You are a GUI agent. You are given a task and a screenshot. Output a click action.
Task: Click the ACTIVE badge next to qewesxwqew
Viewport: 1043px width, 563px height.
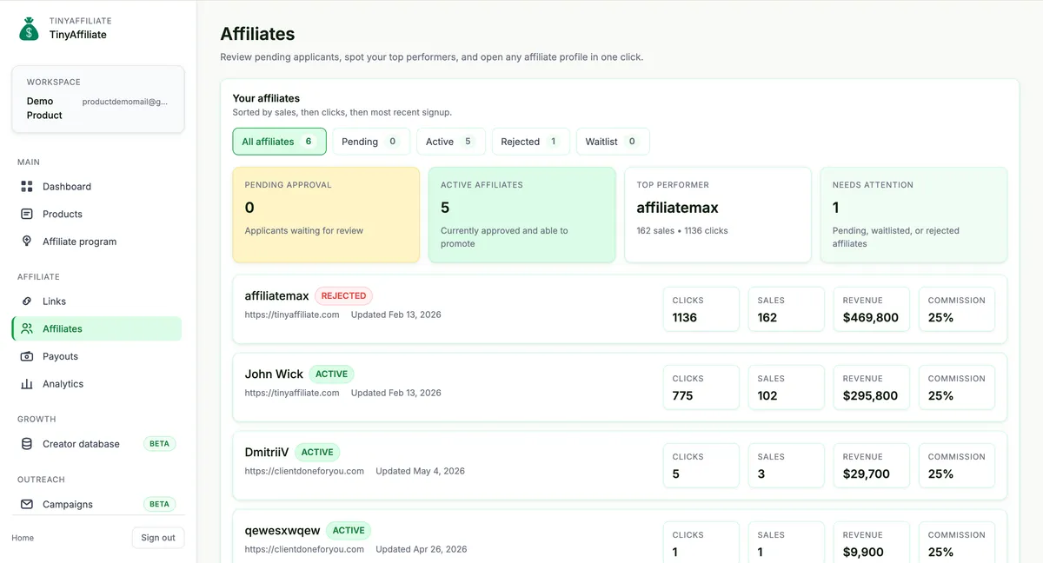[x=349, y=531]
